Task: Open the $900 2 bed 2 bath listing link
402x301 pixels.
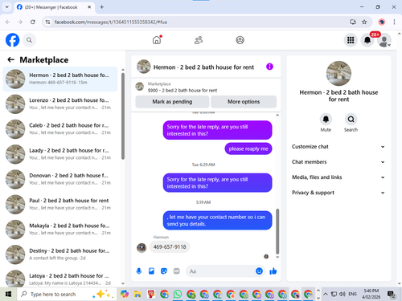Action: pos(183,90)
